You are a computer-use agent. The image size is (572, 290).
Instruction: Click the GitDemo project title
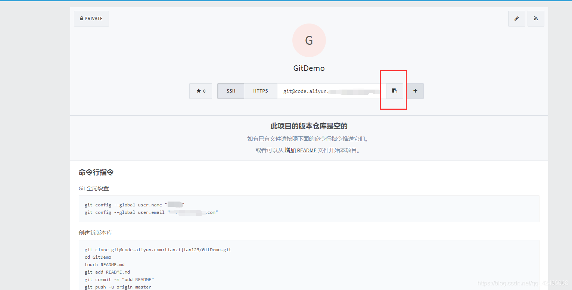(x=309, y=68)
